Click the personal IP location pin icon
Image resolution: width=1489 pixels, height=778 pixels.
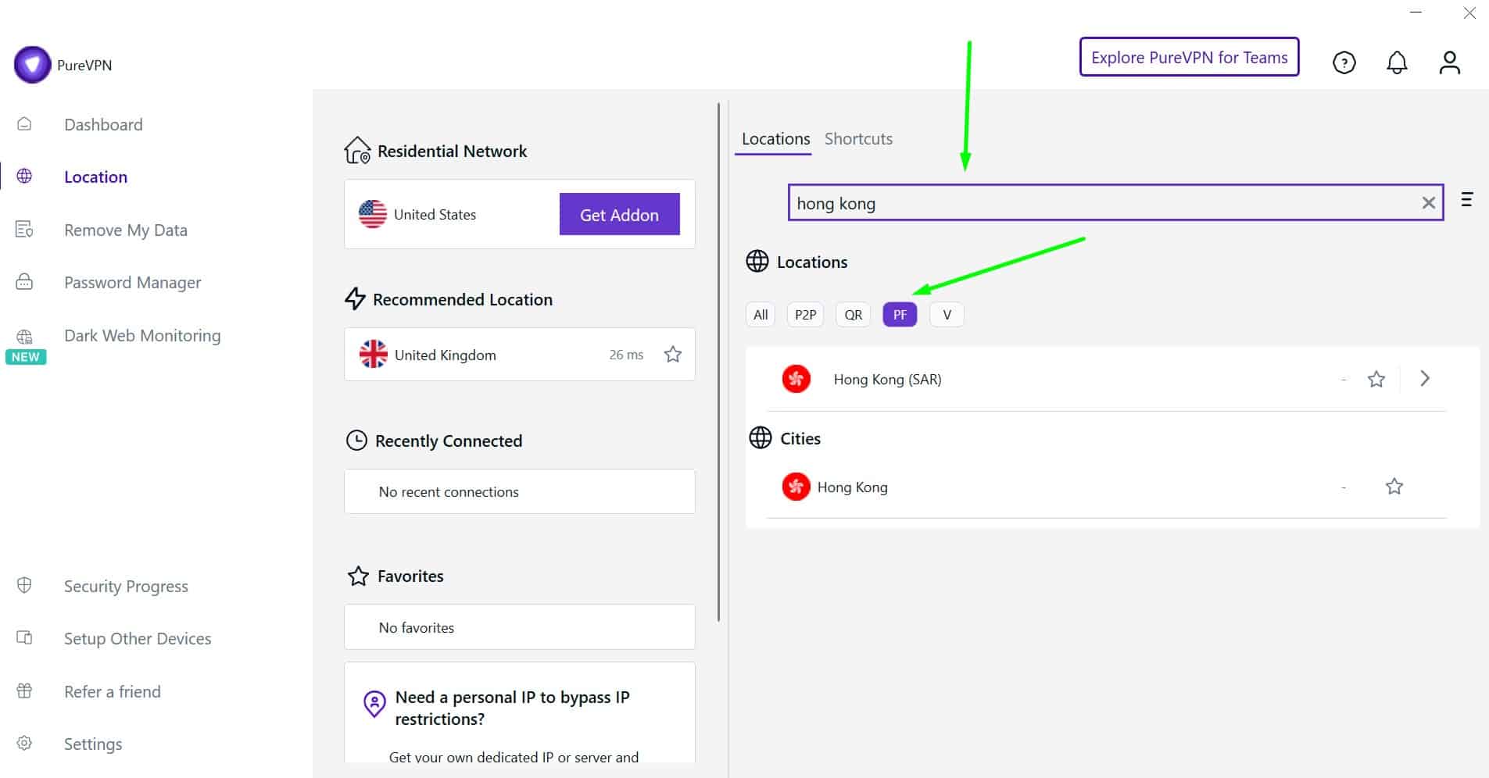click(x=374, y=704)
